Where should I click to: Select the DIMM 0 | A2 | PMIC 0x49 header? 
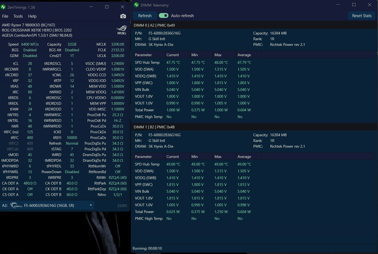pyautogui.click(x=154, y=25)
